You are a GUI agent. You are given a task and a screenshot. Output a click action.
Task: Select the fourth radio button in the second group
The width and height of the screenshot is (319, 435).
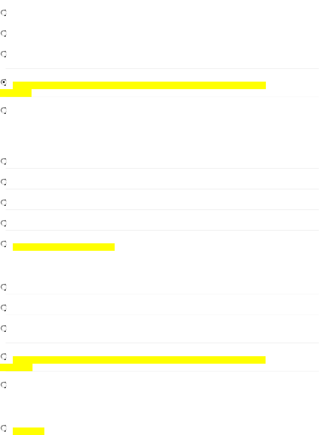coord(4,223)
